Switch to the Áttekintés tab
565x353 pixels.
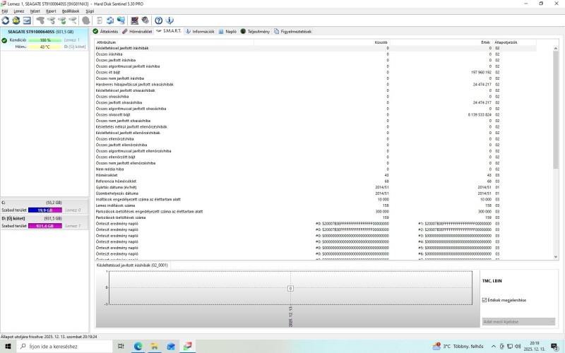click(x=105, y=31)
